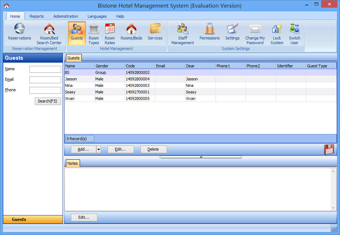Sort by the Email column header

tap(170, 66)
